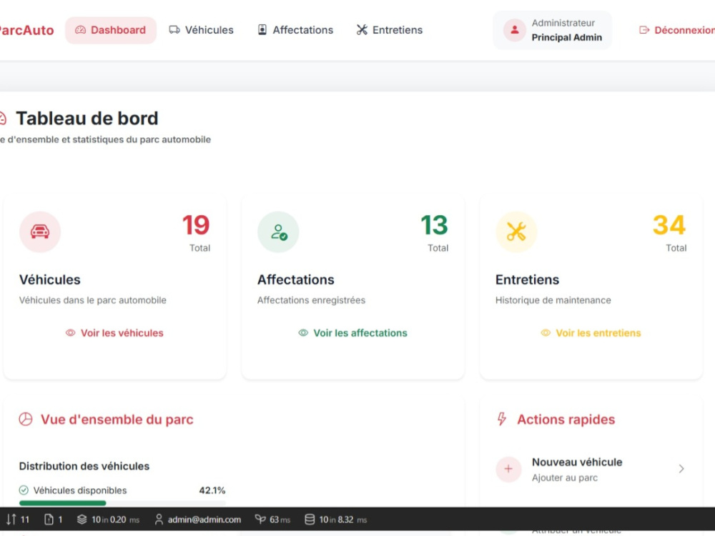The width and height of the screenshot is (715, 536).
Task: Click admin@admin.com in the debug bar
Action: click(197, 520)
